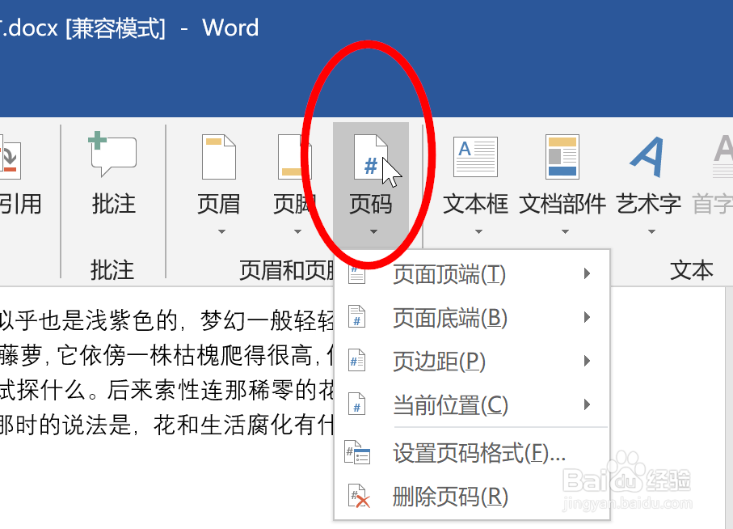Click the 文本框 button label
The image size is (733, 529).
475,205
